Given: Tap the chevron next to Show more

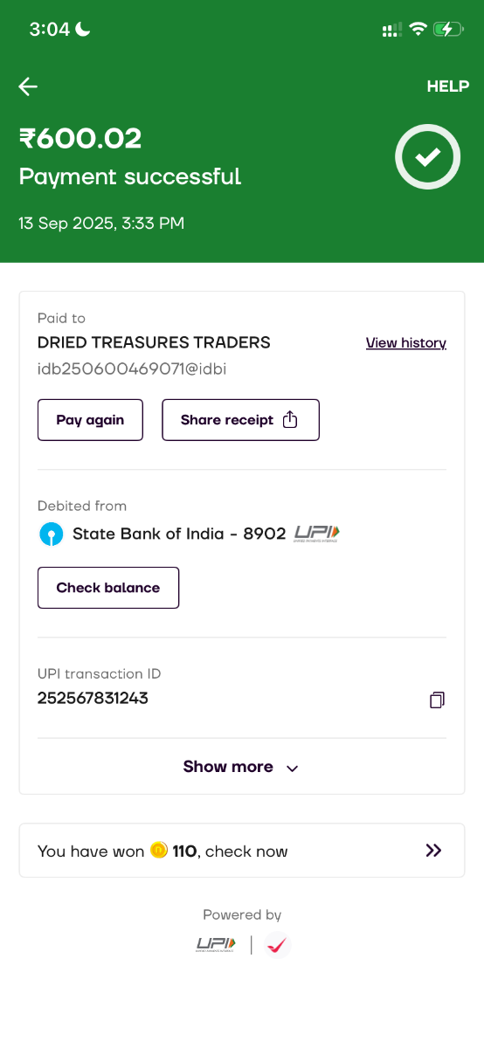Looking at the screenshot, I should pos(293,769).
